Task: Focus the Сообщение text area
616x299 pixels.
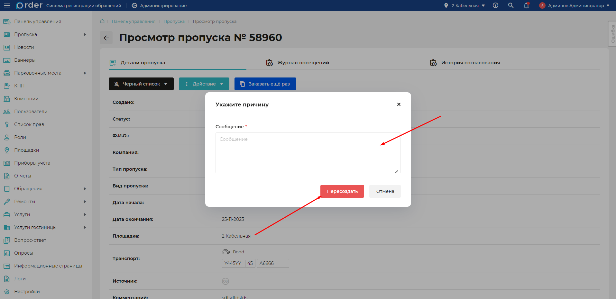Action: coord(308,153)
